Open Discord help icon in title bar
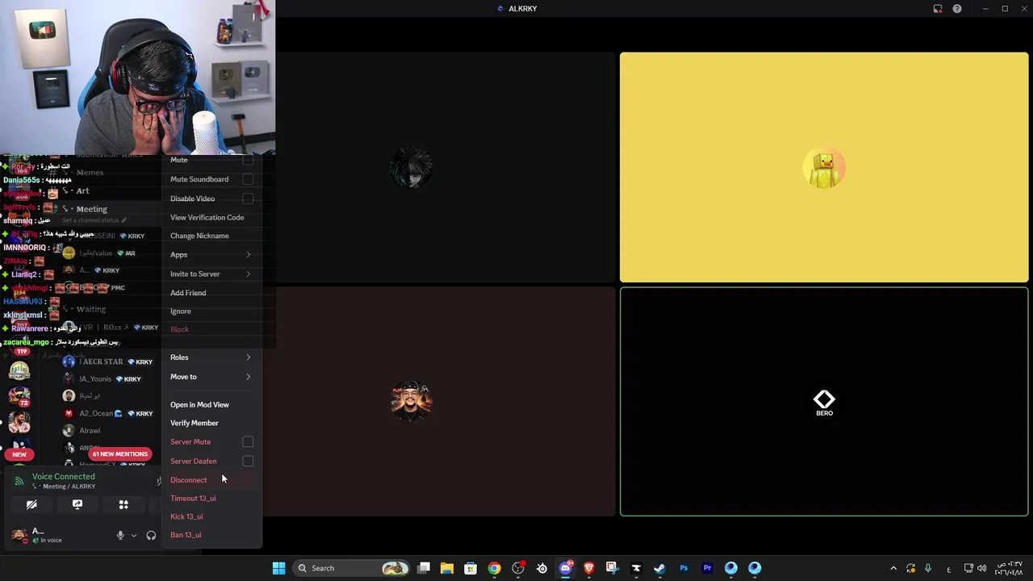1033x581 pixels. click(x=957, y=9)
